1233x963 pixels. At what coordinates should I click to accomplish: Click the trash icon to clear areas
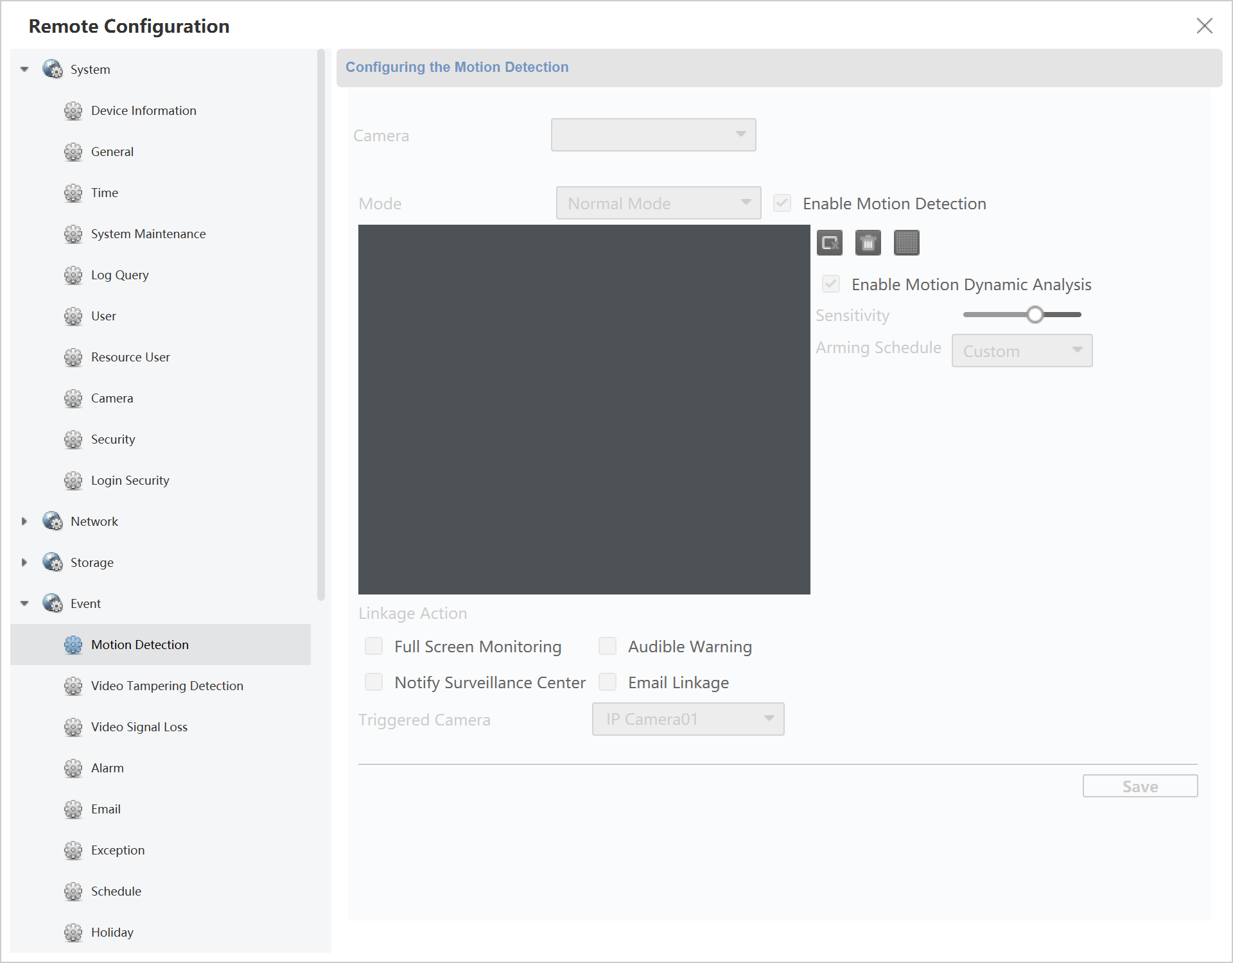pos(868,243)
